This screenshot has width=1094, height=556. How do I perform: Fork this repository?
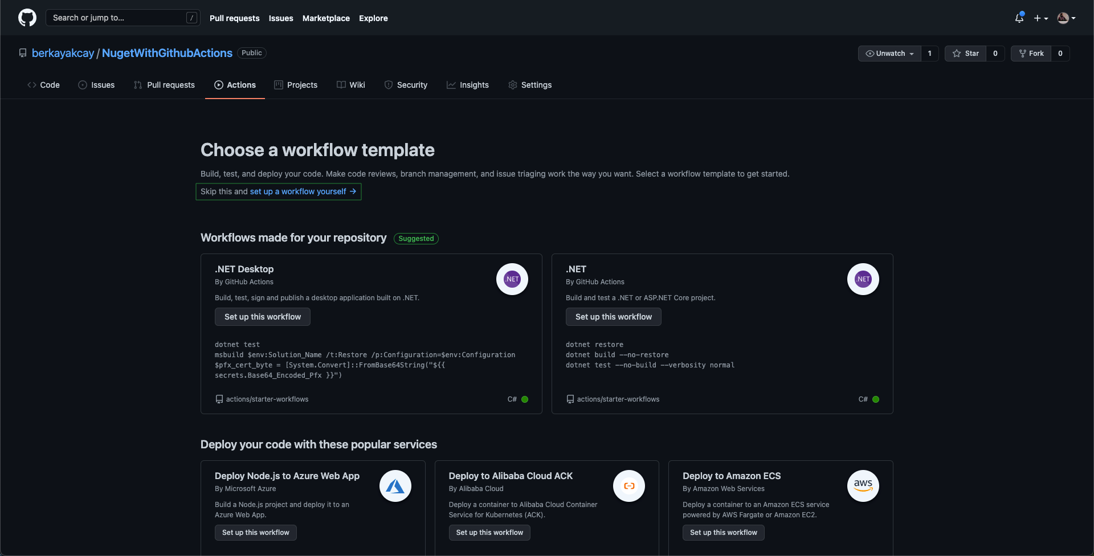pos(1031,54)
